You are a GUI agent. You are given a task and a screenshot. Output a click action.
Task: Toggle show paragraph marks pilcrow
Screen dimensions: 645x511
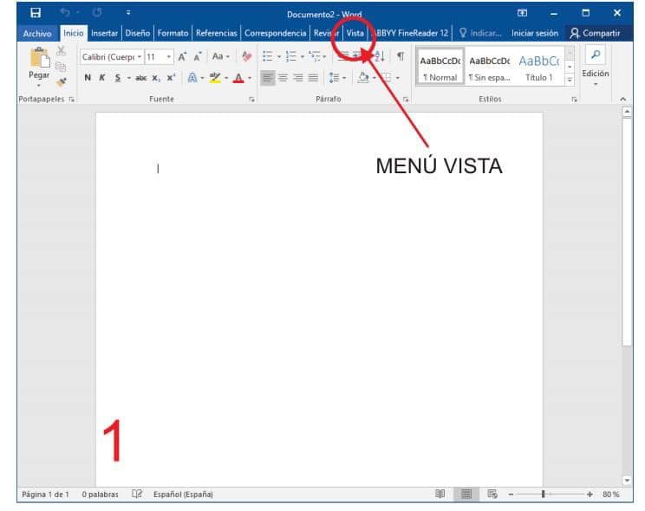click(x=400, y=56)
